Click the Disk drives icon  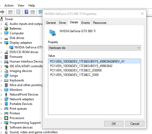click(x=6, y=39)
